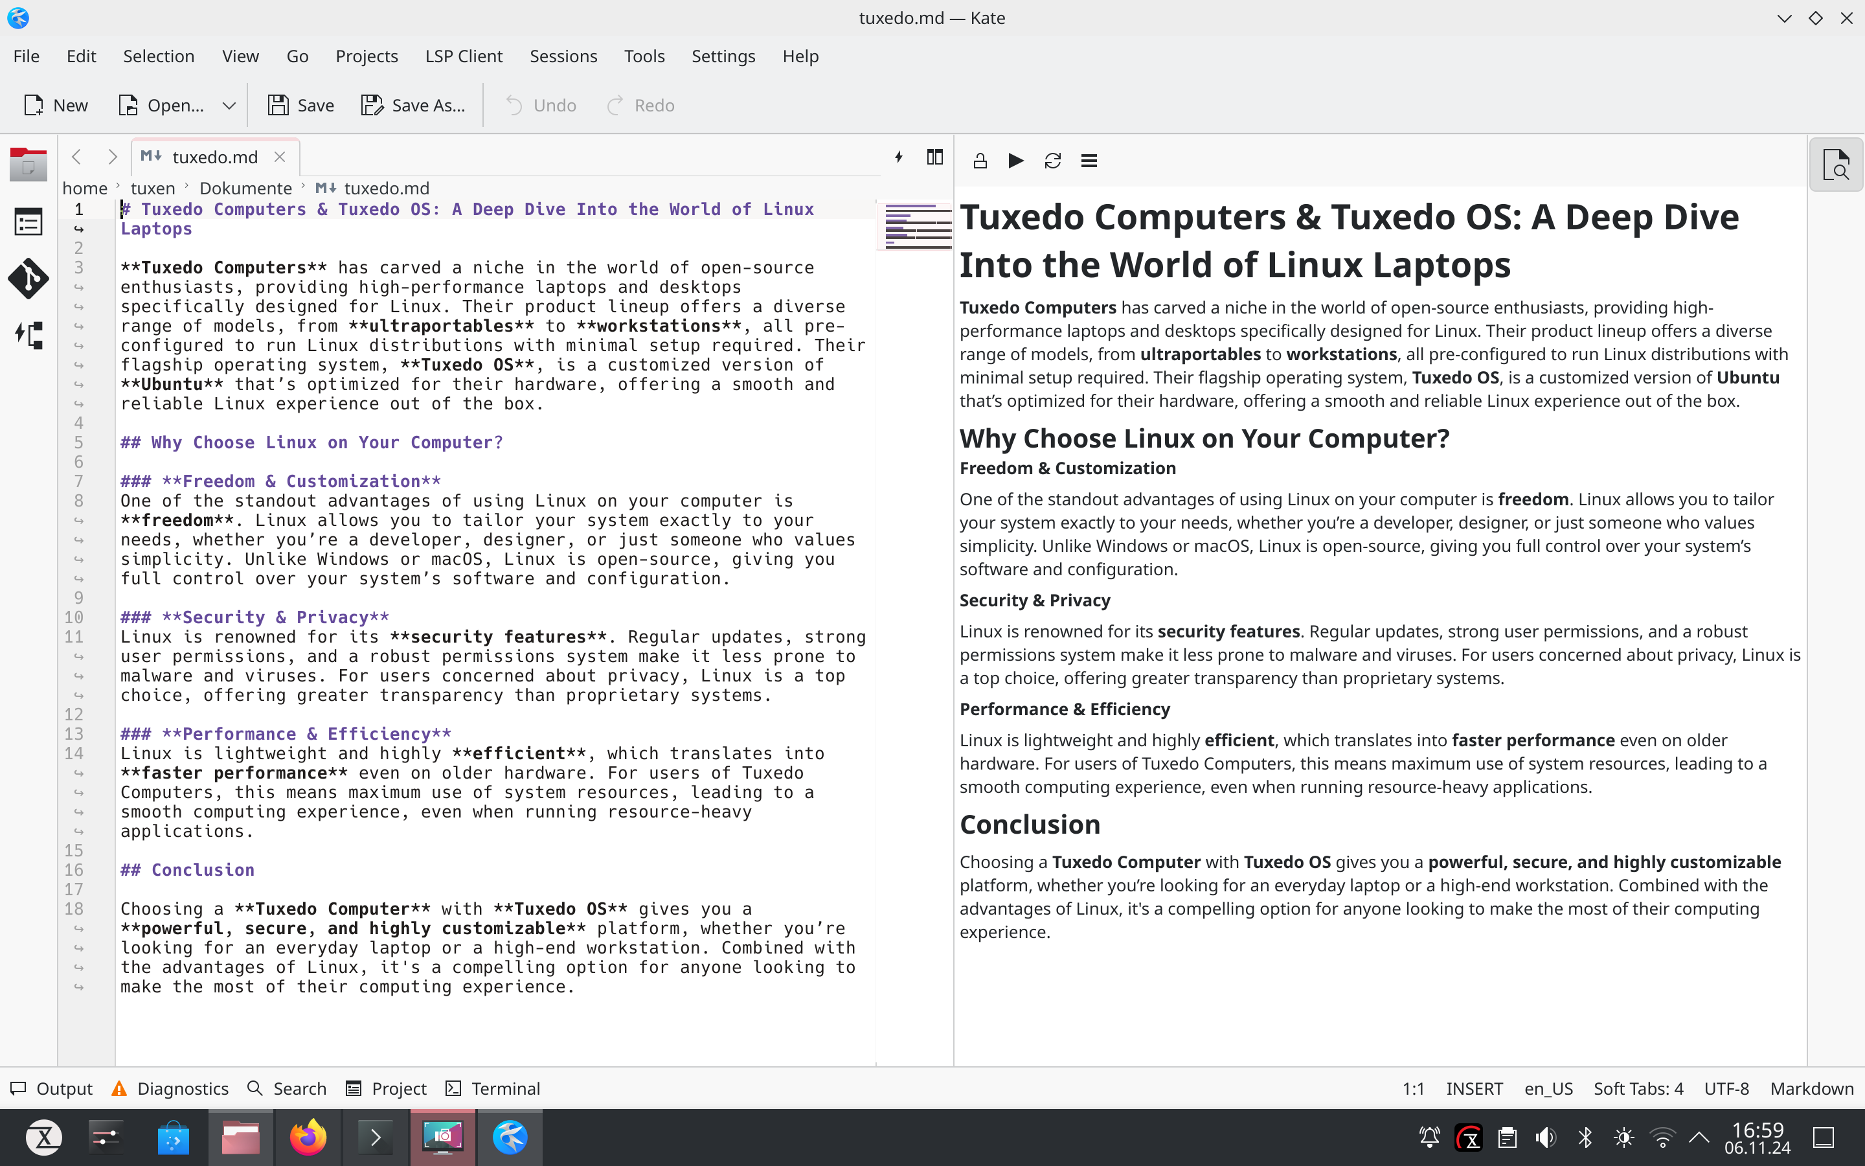Open the Discover software store icon

click(174, 1137)
